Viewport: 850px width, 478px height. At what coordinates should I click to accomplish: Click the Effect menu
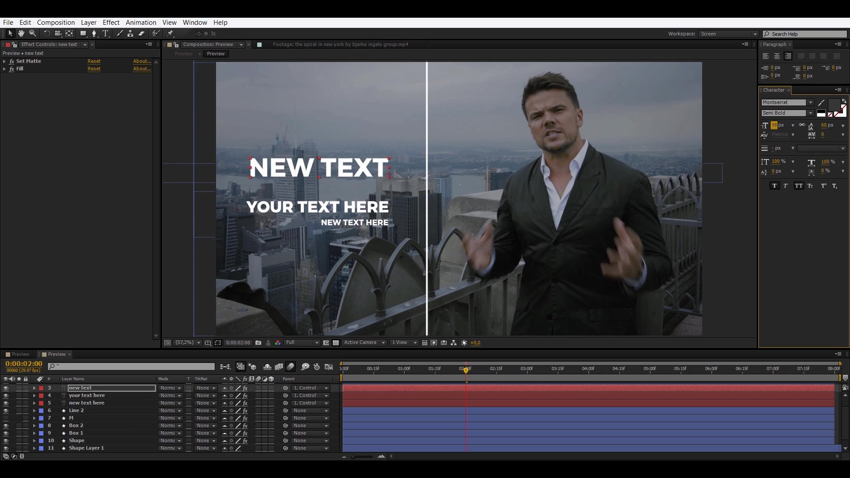tap(111, 22)
